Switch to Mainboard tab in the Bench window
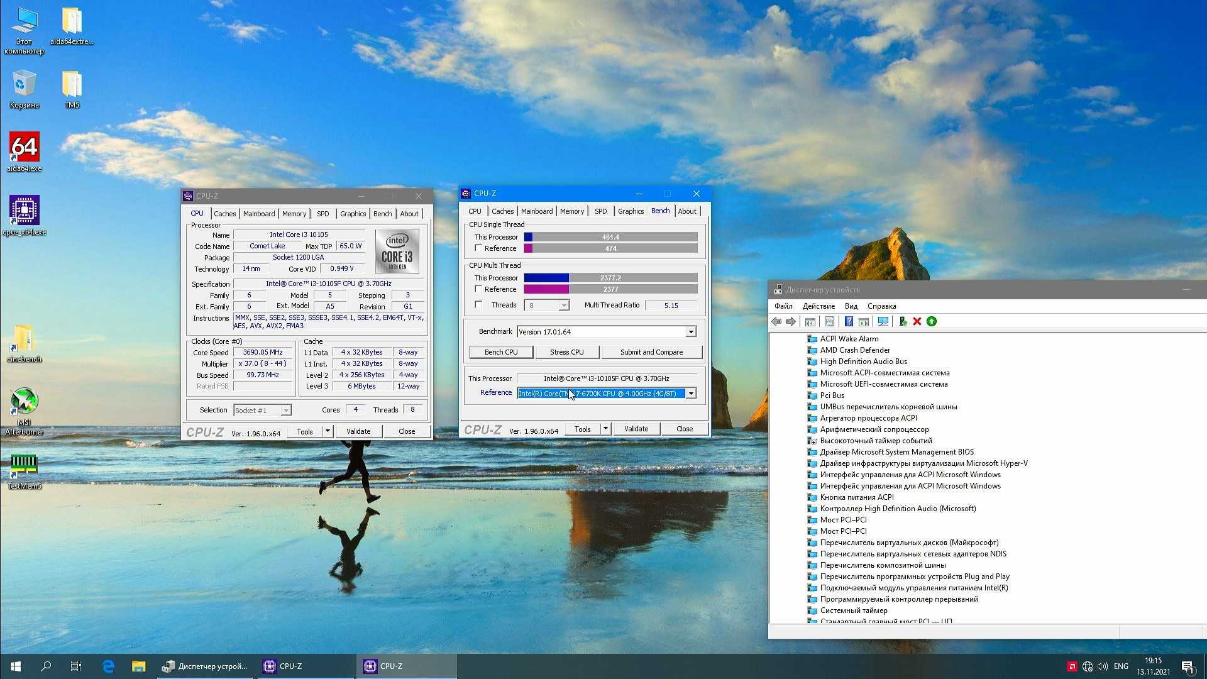1207x679 pixels. pos(536,211)
